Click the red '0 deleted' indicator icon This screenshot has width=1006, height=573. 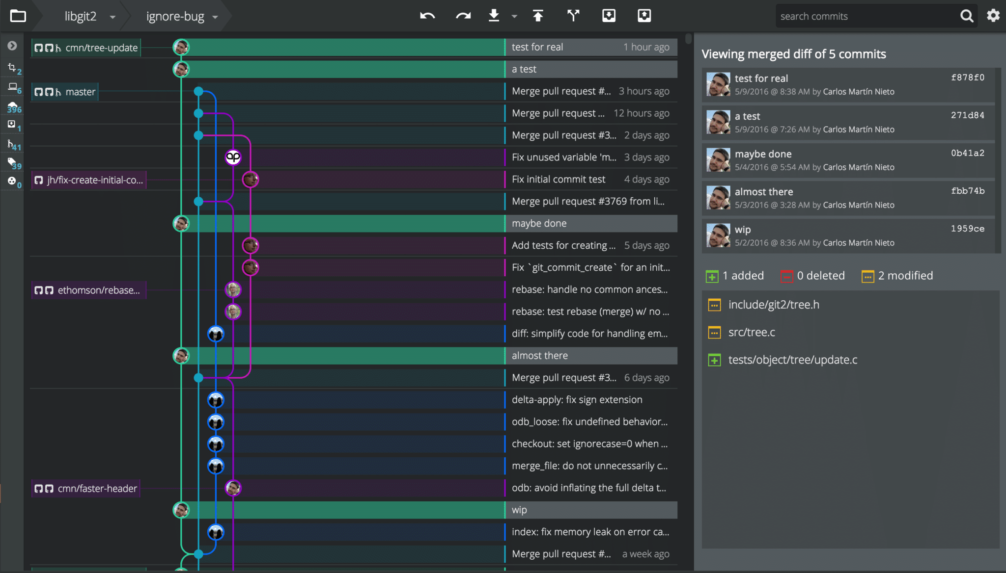coord(787,276)
